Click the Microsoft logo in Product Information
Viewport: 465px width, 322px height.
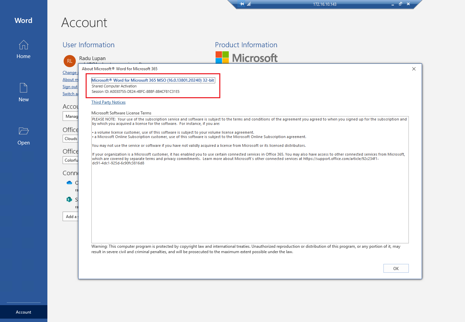[246, 57]
